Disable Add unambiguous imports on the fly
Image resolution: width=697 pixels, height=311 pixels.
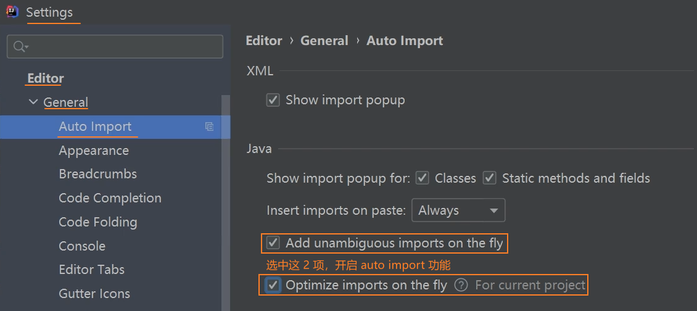(273, 243)
